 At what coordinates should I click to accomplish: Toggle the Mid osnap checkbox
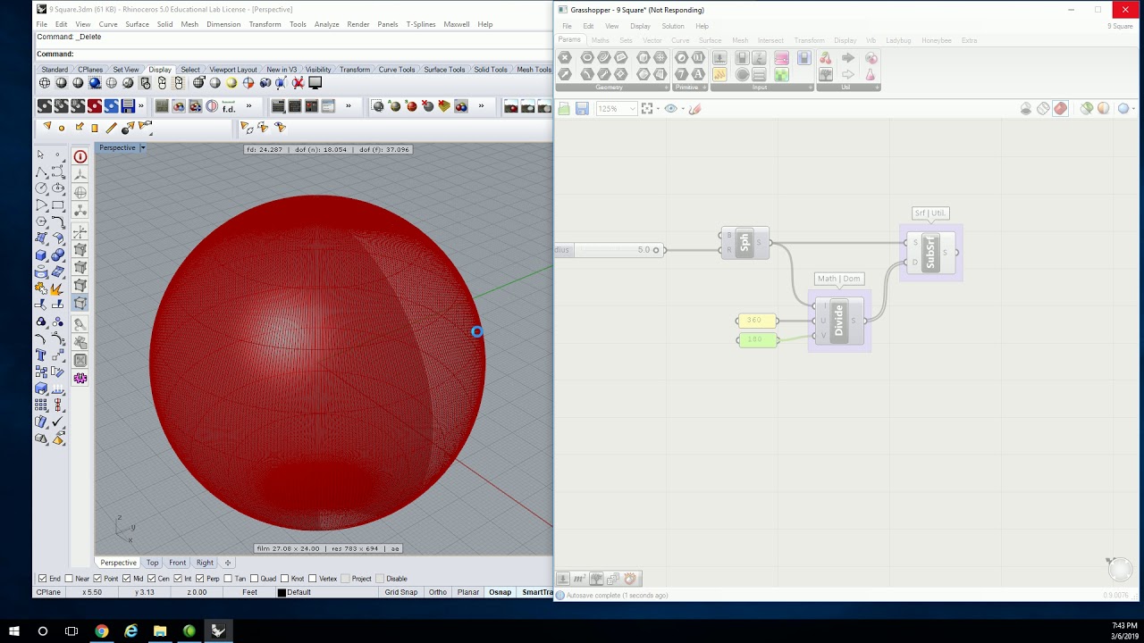pyautogui.click(x=125, y=579)
